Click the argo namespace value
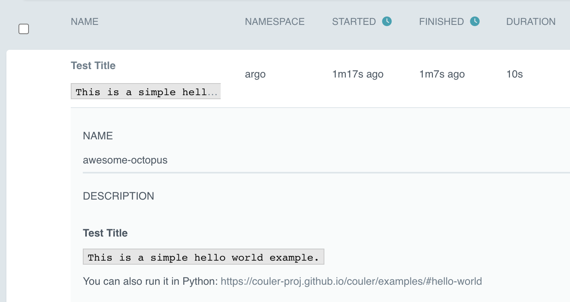This screenshot has width=570, height=302. 255,74
